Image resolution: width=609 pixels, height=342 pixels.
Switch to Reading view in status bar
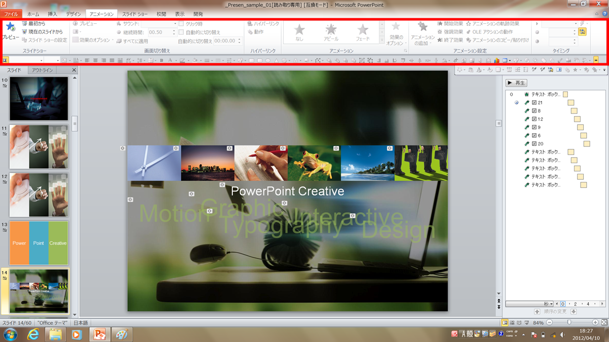(520, 323)
